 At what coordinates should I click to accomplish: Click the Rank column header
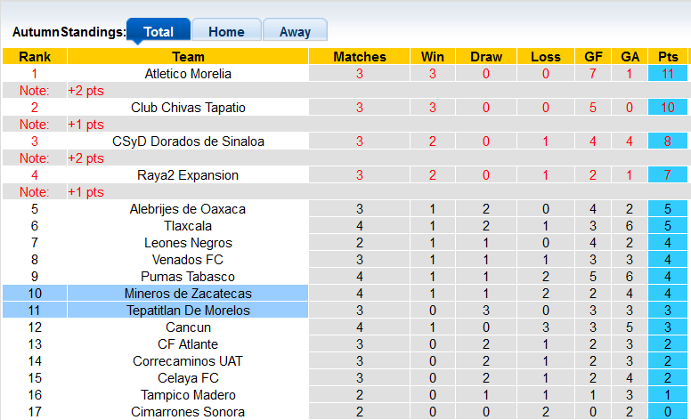click(x=35, y=57)
